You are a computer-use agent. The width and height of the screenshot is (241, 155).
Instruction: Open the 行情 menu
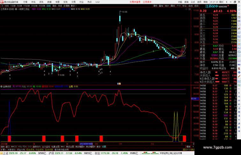(x=25, y=2)
